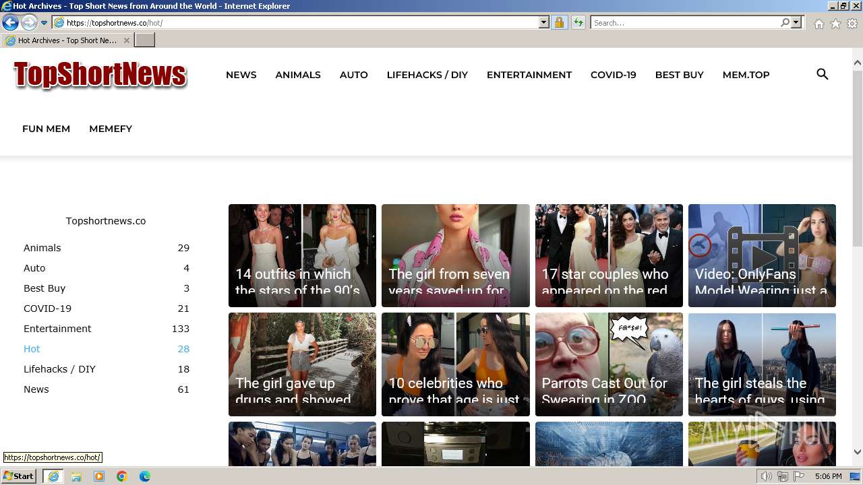863x485 pixels.
Task: Open the address bar autocomplete dropdown
Action: [544, 23]
